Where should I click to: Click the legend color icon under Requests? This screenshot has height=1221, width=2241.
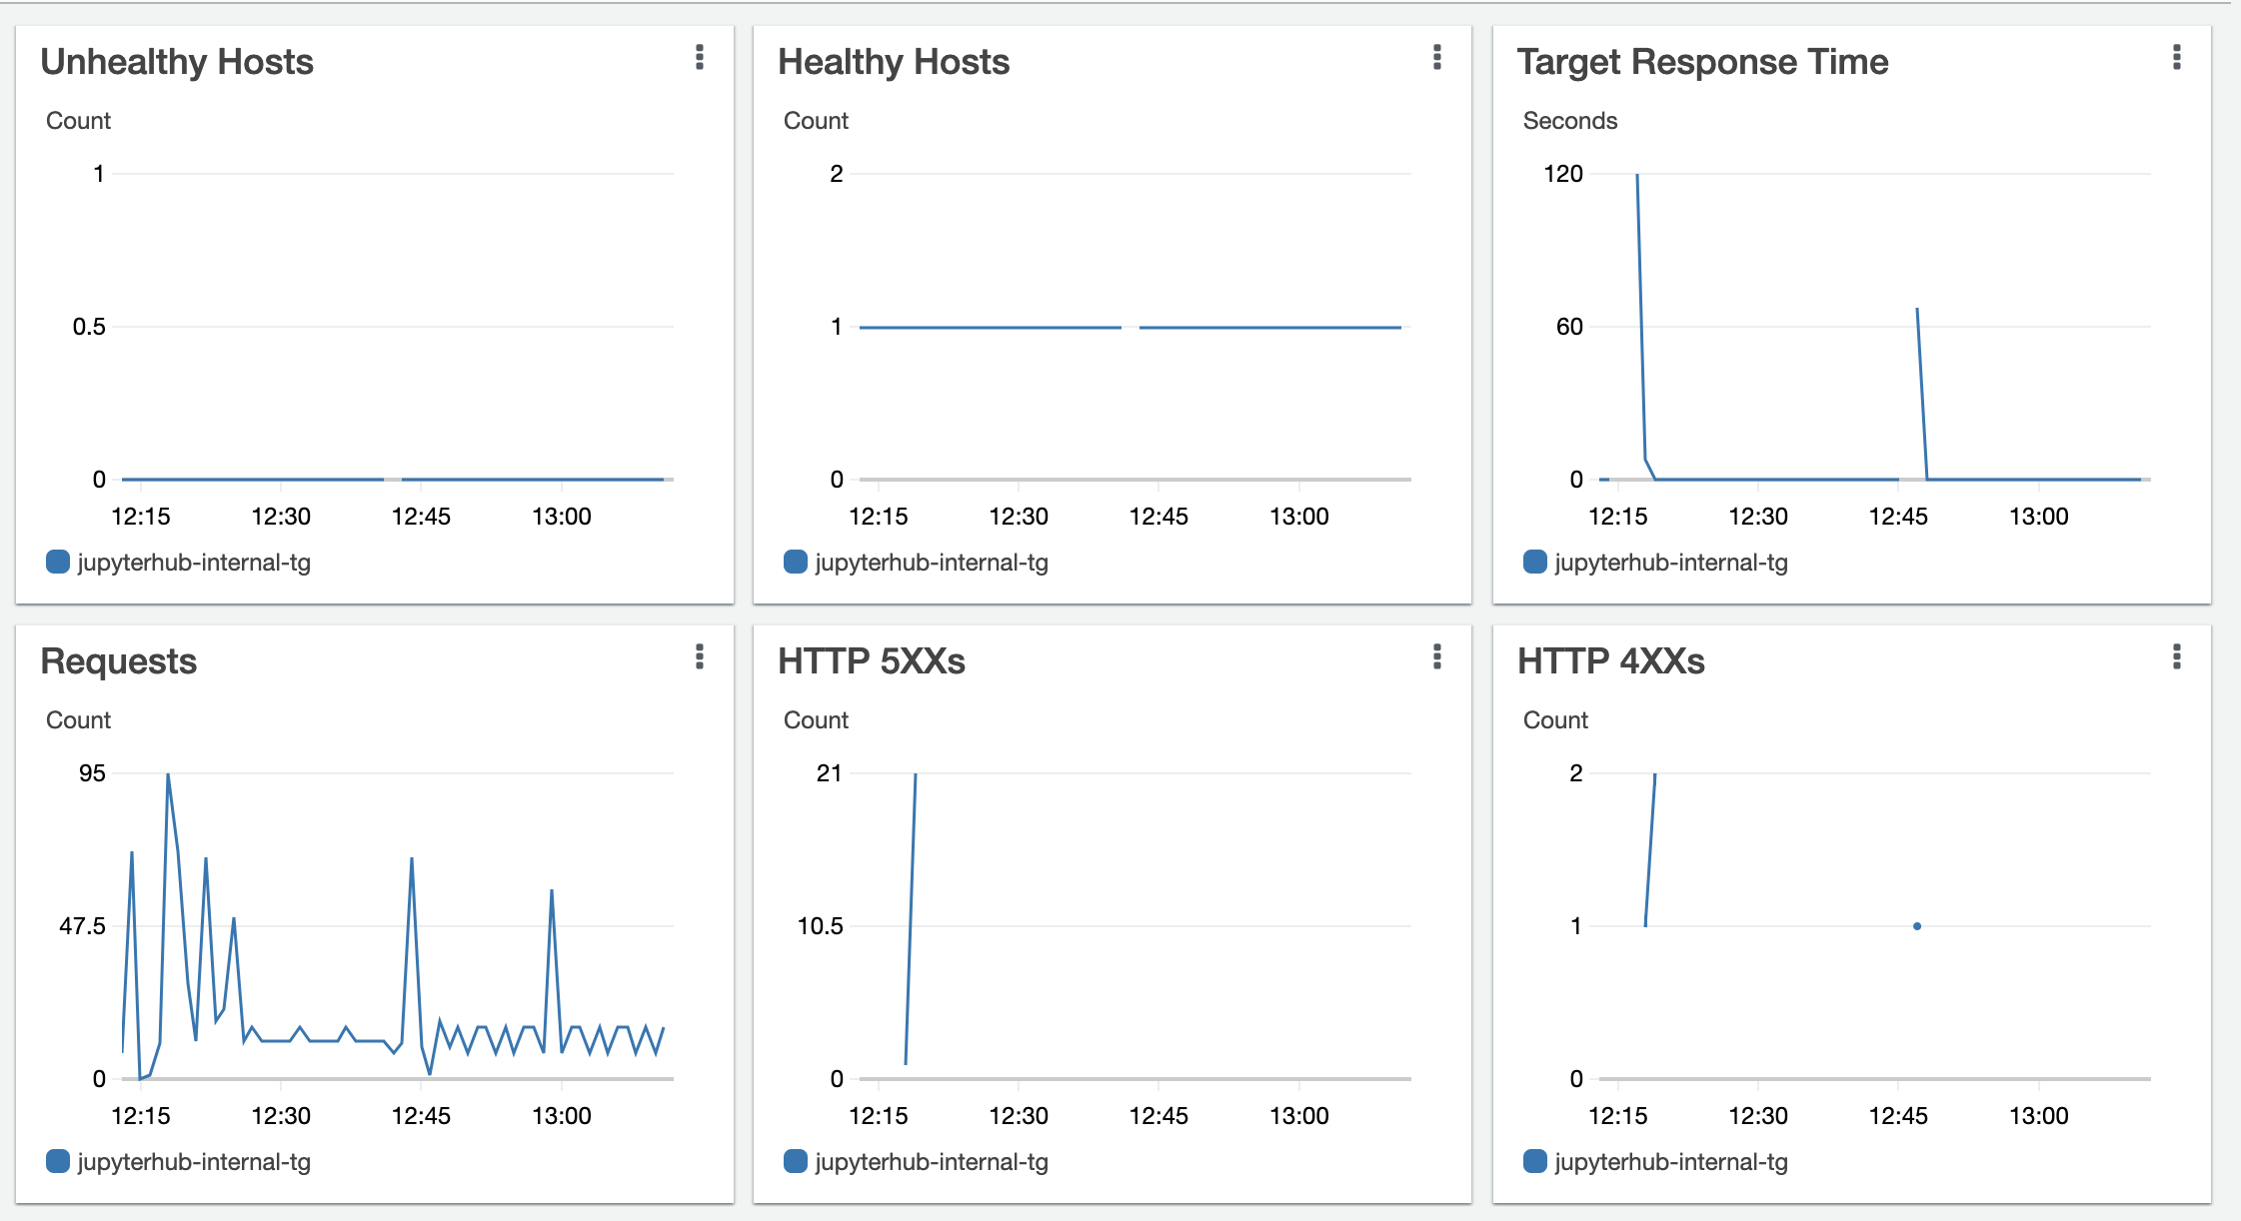pyautogui.click(x=57, y=1162)
